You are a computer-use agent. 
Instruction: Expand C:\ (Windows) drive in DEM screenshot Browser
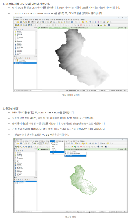coord(14,37)
